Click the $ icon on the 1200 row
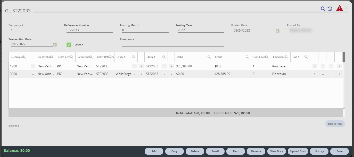The height and width of the screenshot is (157, 354). tap(339, 66)
